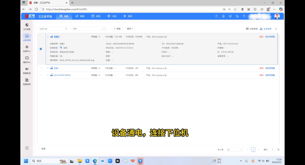The width and height of the screenshot is (305, 165).
Task: Click the search magnifier icon beside search box
Action: click(104, 29)
